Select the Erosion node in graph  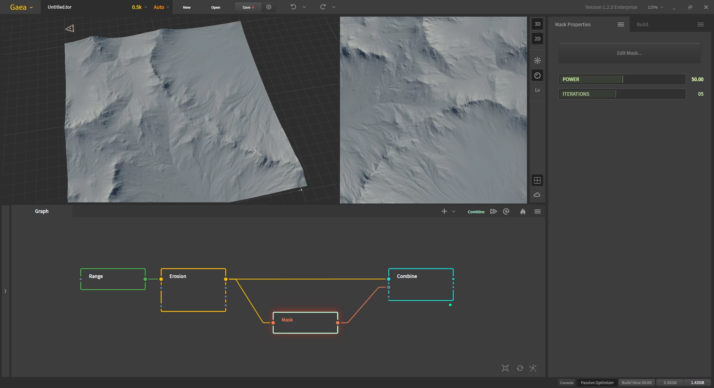[x=193, y=290]
